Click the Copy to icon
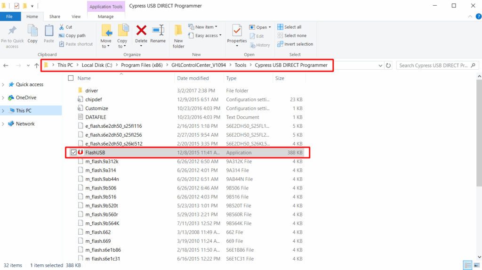This screenshot has height=270, width=482. tap(123, 31)
